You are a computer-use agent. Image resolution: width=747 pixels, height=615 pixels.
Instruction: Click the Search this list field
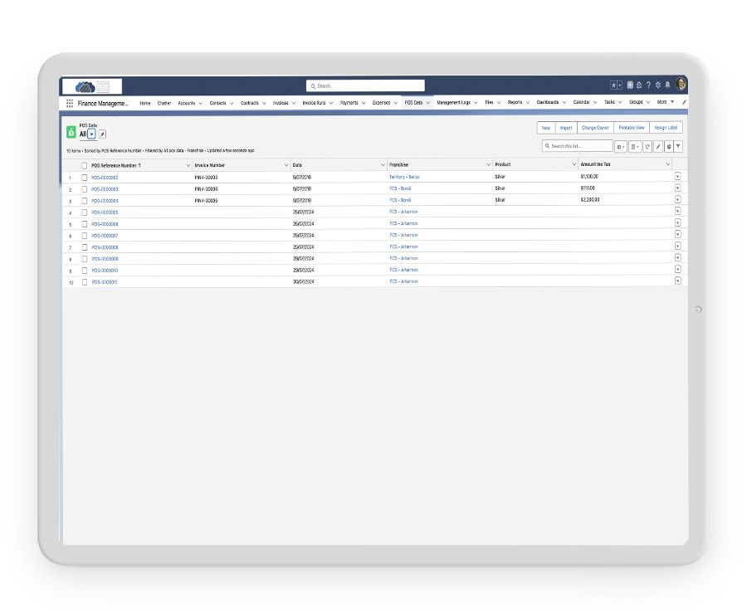click(x=579, y=146)
